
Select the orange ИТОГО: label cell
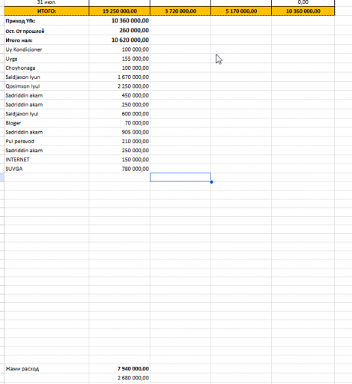[46, 11]
